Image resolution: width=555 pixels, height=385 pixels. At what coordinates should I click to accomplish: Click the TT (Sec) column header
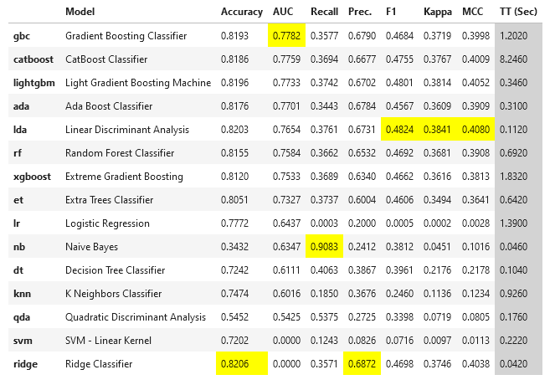tap(518, 12)
